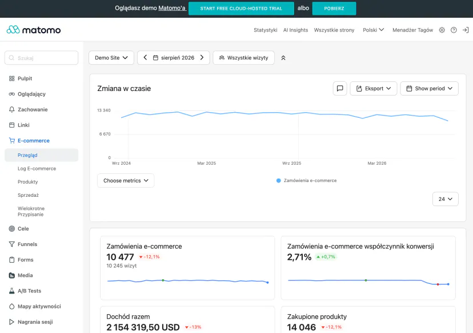Expand the Show period dropdown

click(429, 89)
